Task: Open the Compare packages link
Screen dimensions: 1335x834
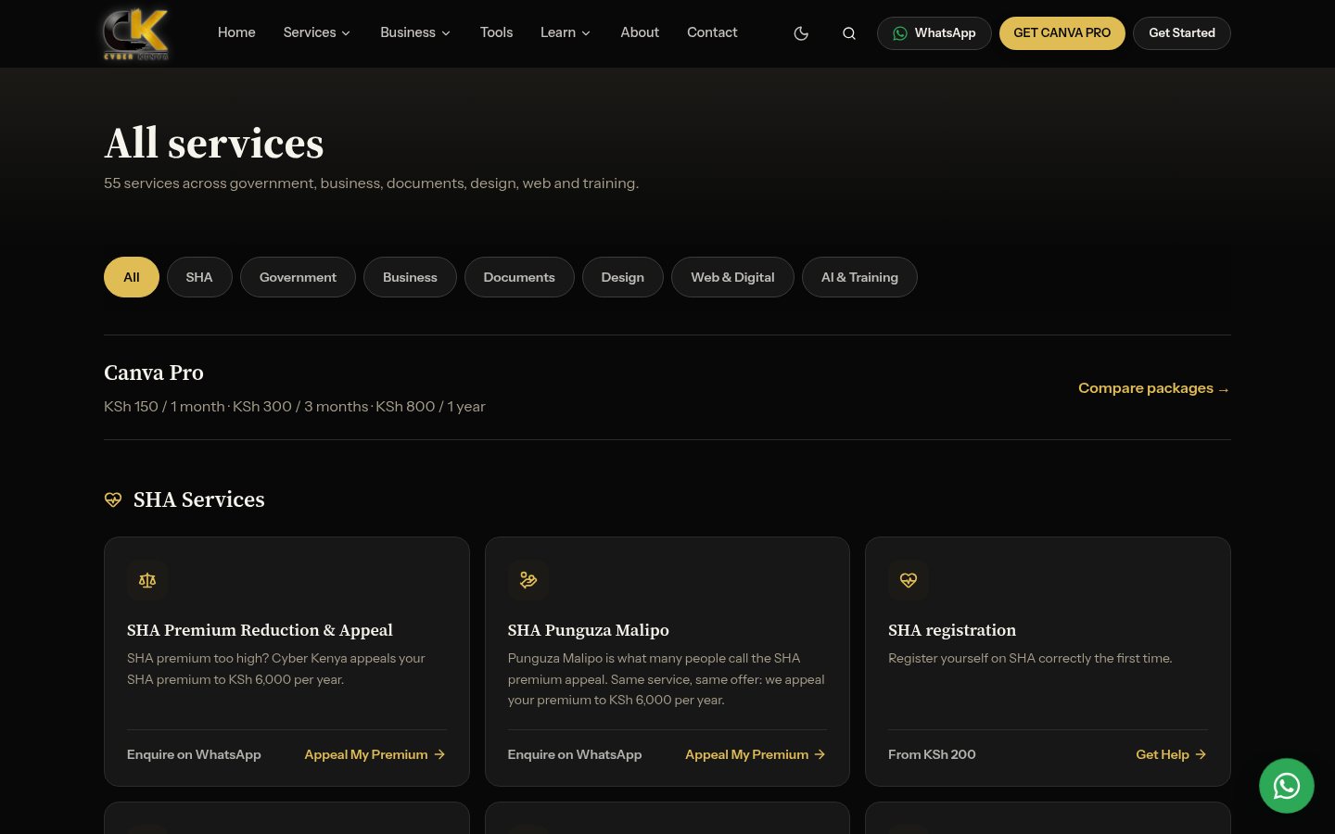Action: (1154, 388)
